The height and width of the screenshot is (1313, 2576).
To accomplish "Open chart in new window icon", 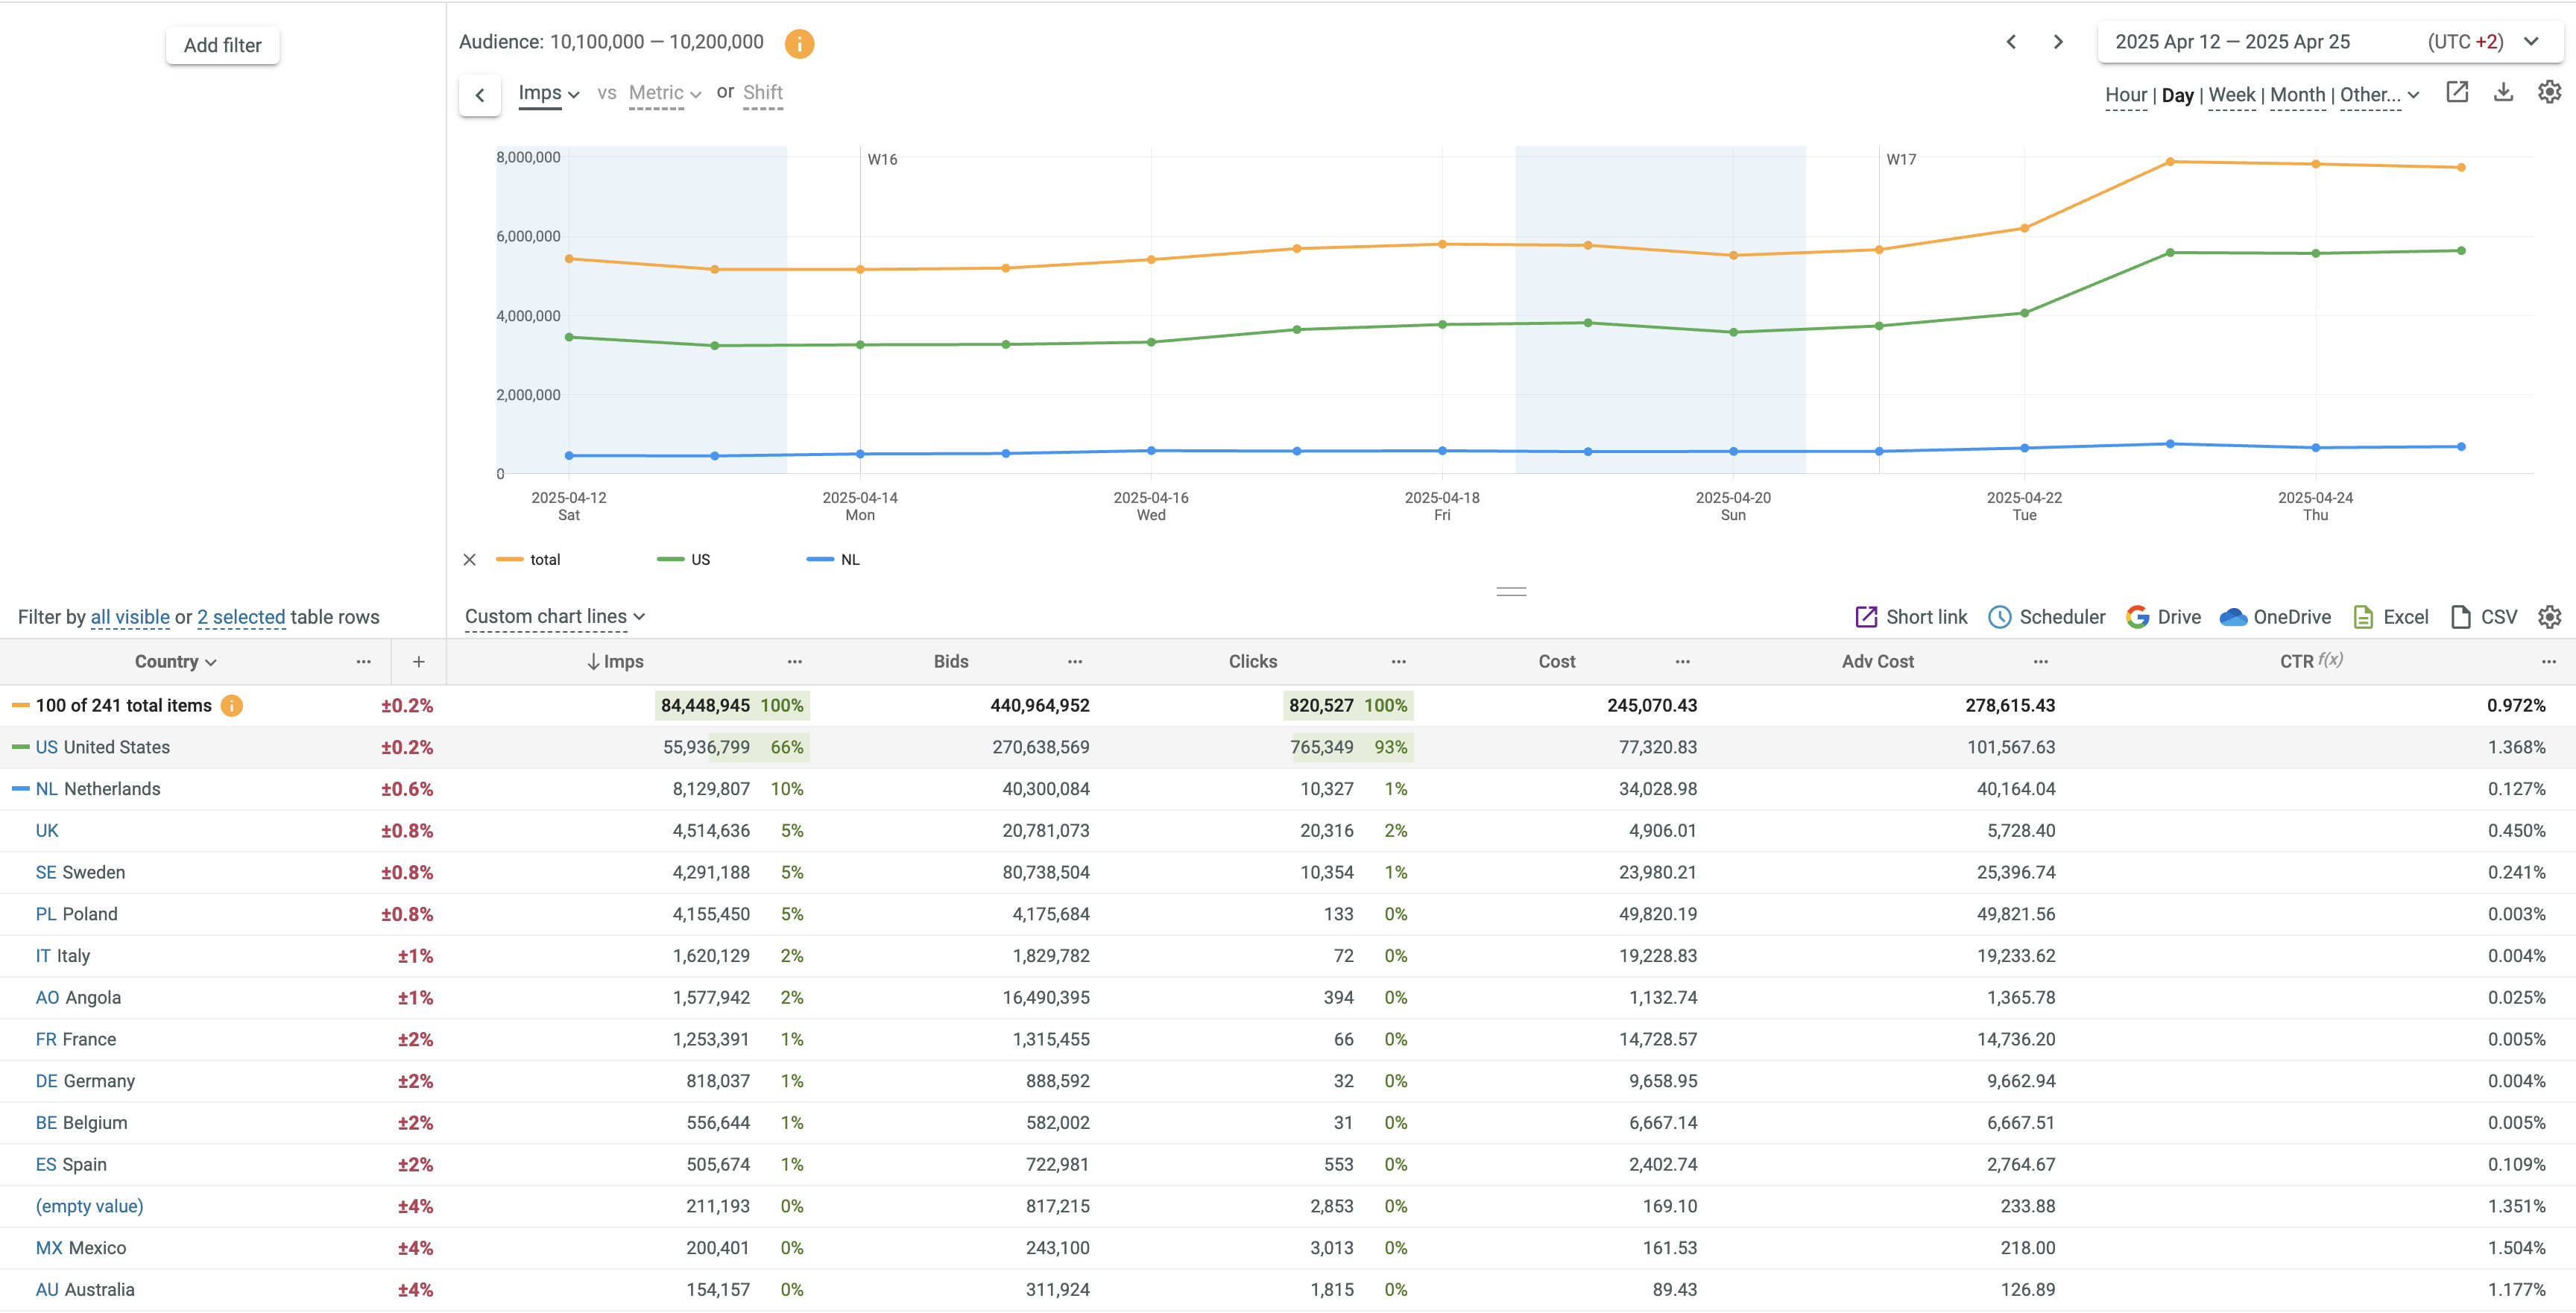I will click(2456, 93).
